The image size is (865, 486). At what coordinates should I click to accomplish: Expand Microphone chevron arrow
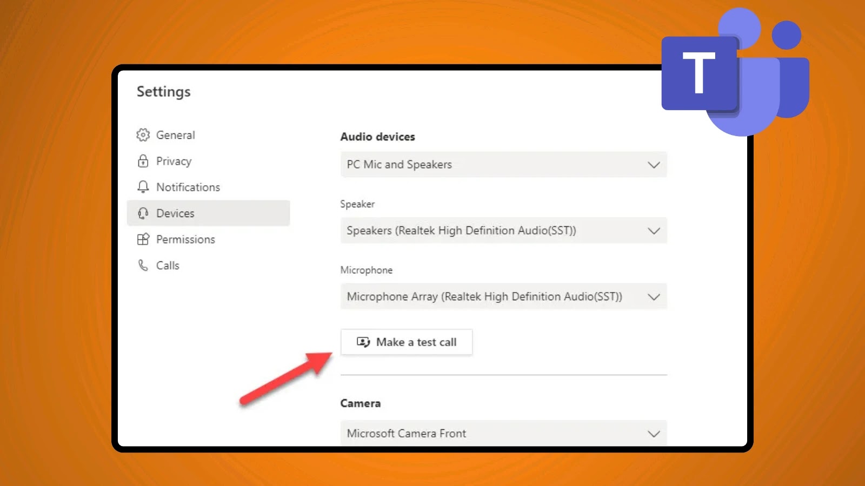[654, 296]
